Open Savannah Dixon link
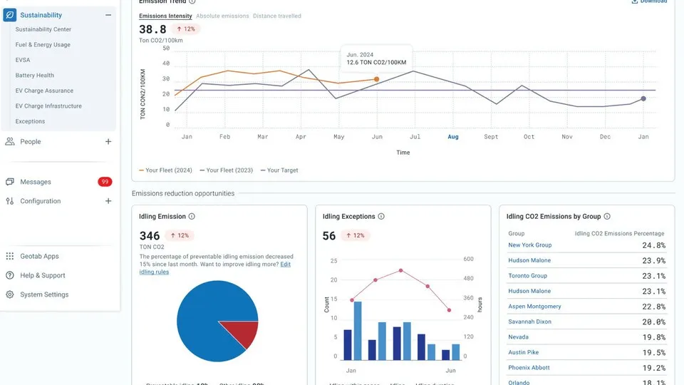The image size is (684, 385). coord(529,322)
